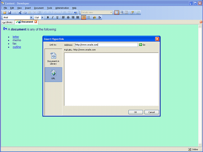
Task: Open a file with the folder icon
Action: 5,13
